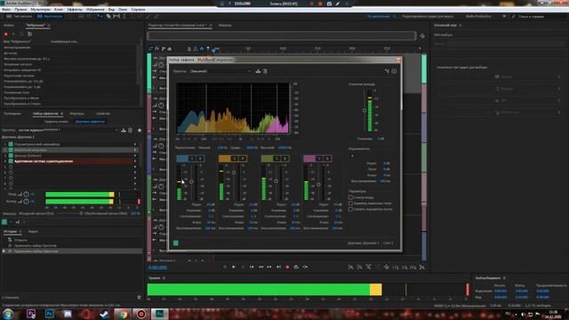Open the Effects Rack panel tab
This screenshot has height=320, width=569.
(x=45, y=114)
